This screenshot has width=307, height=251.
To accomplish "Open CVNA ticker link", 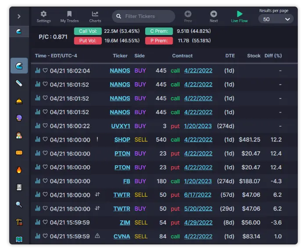I will click(x=122, y=237).
